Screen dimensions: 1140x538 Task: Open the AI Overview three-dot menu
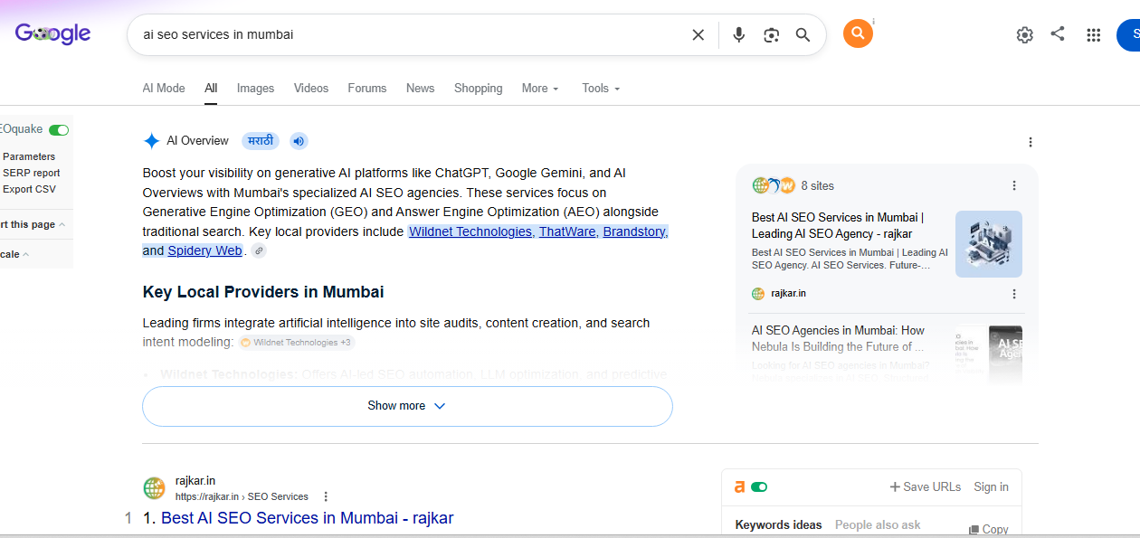(x=1030, y=142)
